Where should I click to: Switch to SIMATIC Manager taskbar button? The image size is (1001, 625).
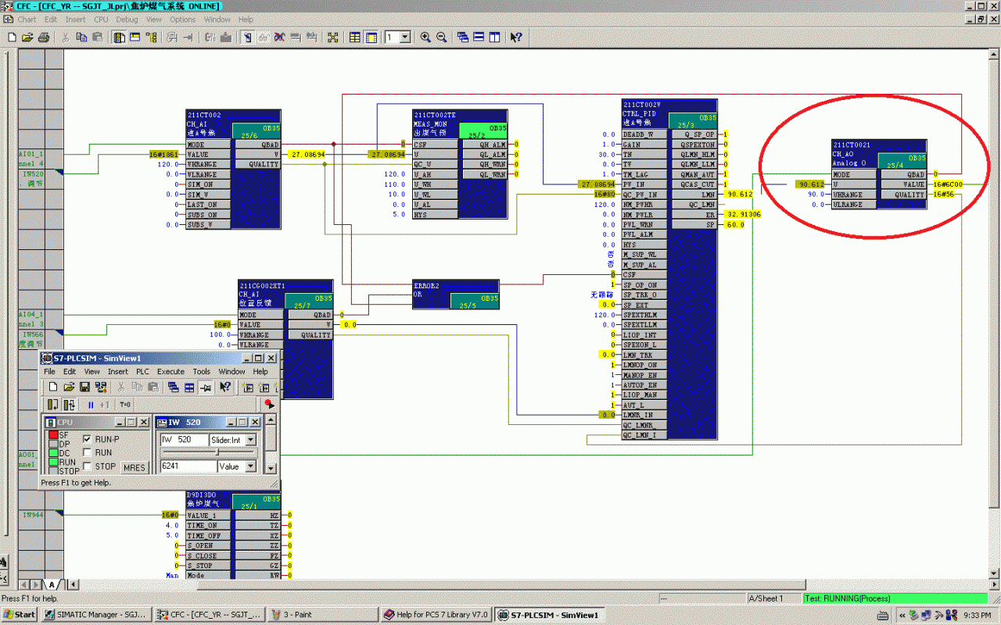click(x=95, y=615)
